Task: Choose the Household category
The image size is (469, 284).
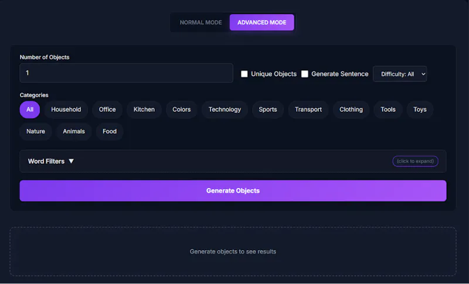Action: [x=66, y=110]
